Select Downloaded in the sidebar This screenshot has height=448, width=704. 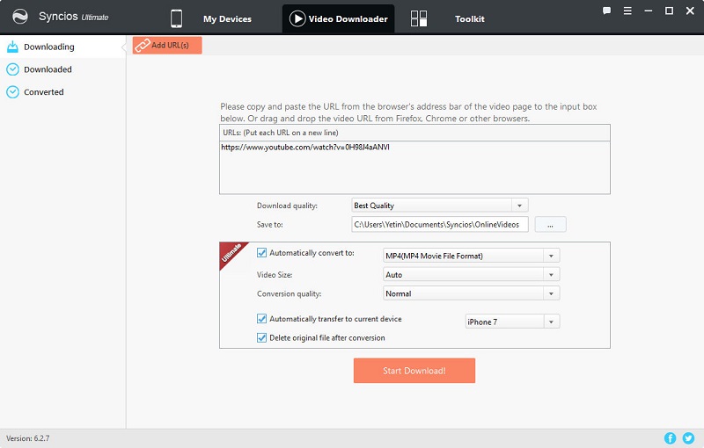pos(62,69)
